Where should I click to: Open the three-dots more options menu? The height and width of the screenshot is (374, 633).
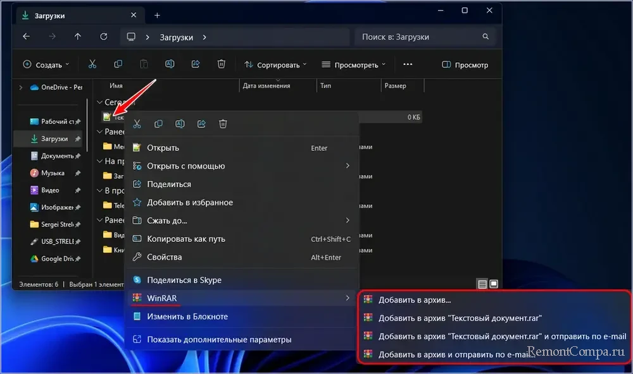tap(408, 64)
